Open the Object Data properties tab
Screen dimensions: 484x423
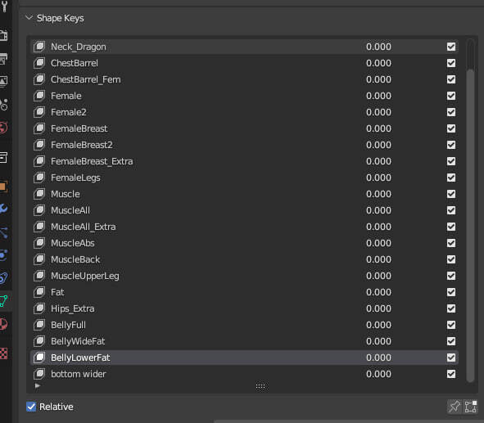pyautogui.click(x=4, y=301)
